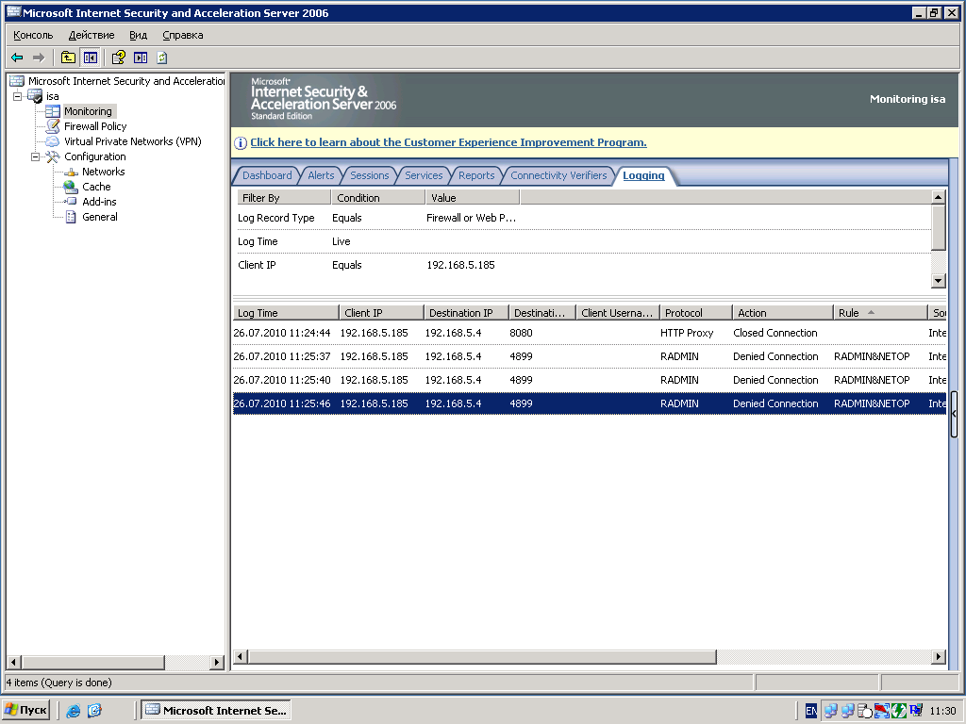Switch to the Alerts tab
The width and height of the screenshot is (966, 724).
[x=321, y=175]
